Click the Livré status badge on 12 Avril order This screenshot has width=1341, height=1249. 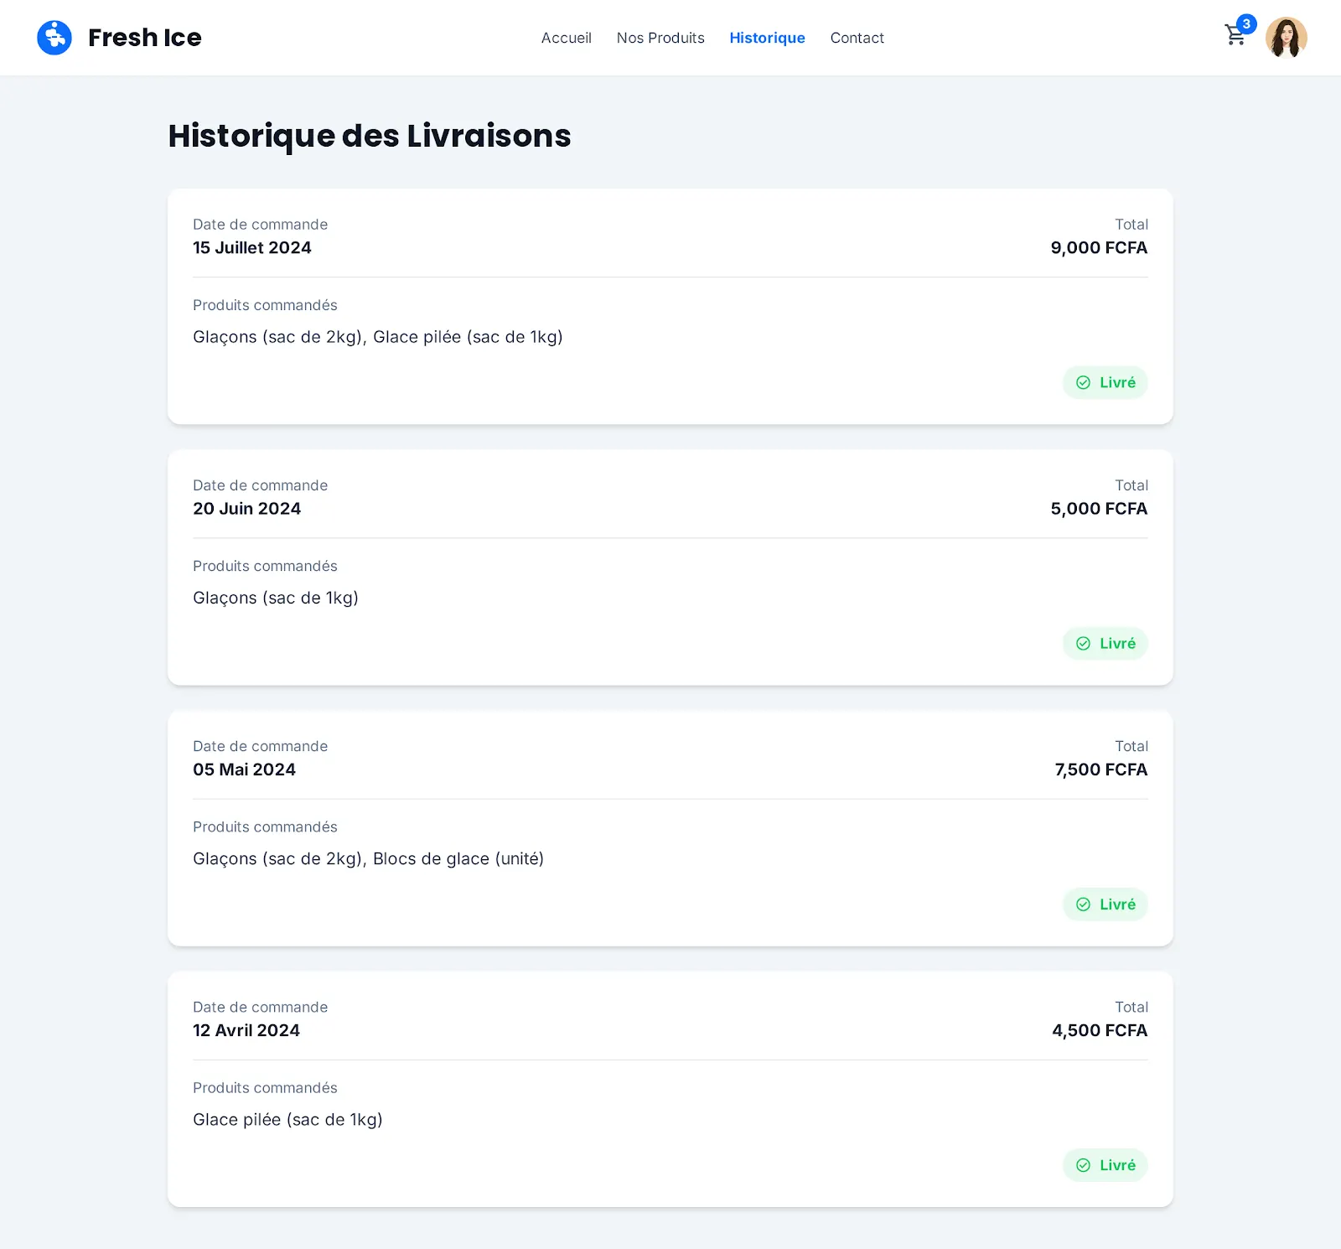click(1105, 1165)
